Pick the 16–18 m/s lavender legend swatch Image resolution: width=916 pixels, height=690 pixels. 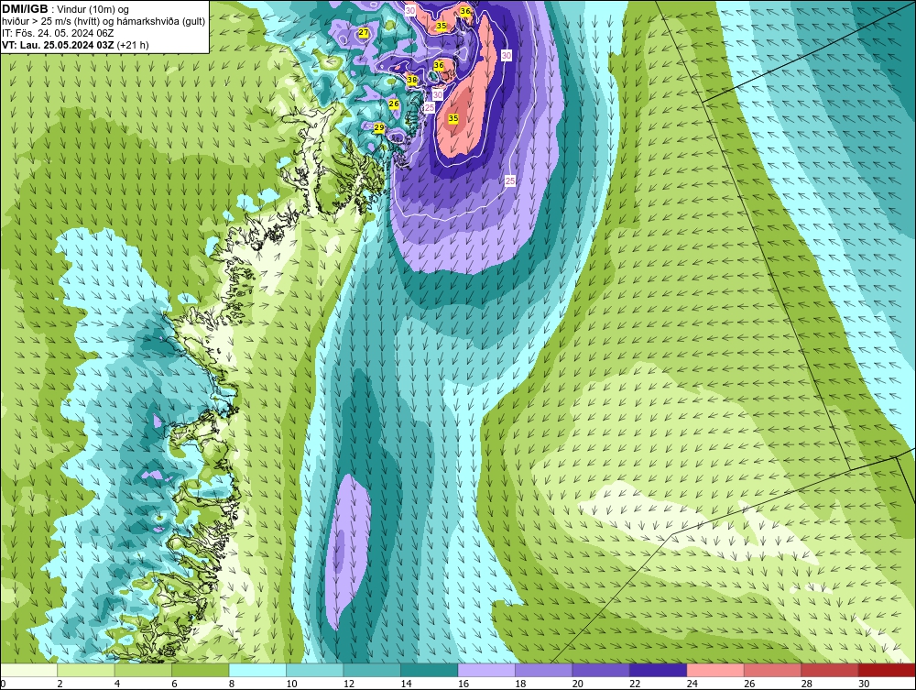pos(486,670)
